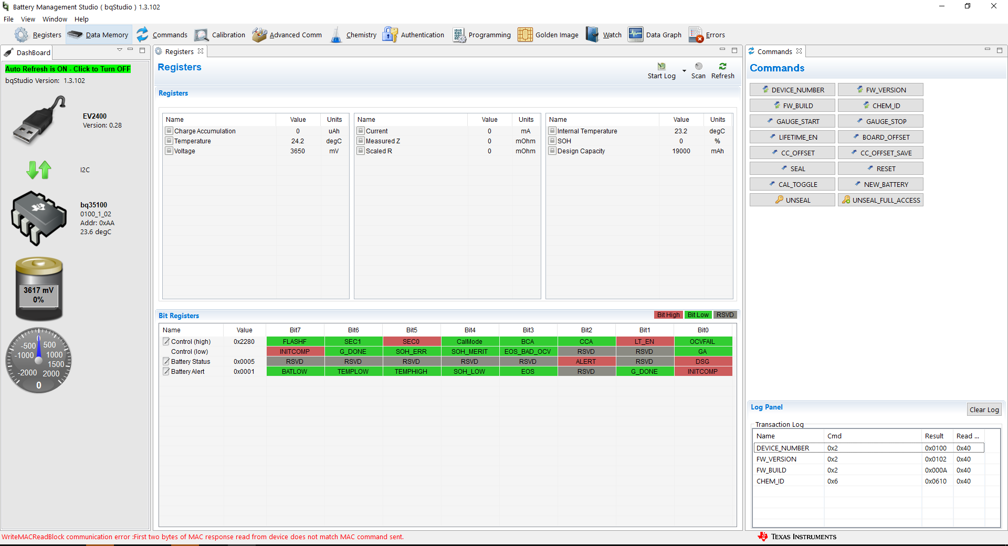
Task: Check the Measured Z register box
Action: [361, 141]
